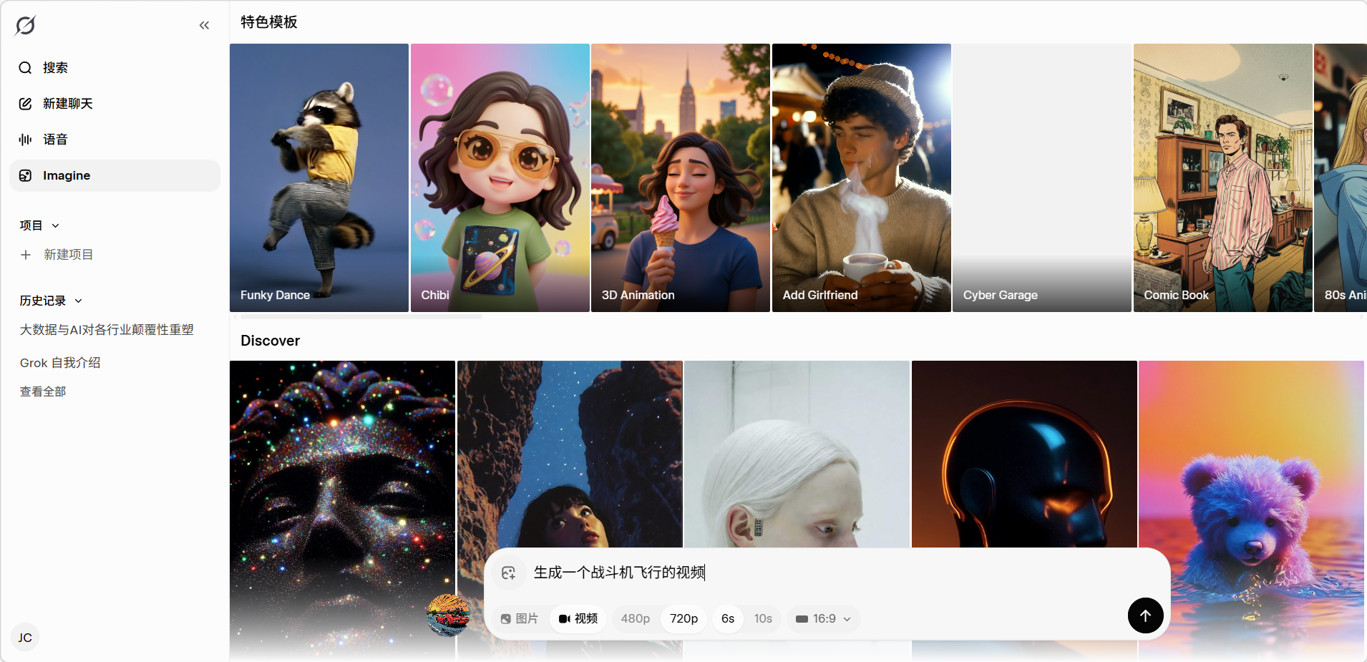The width and height of the screenshot is (1367, 662).
Task: Open search with the magnifier icon
Action: [25, 68]
